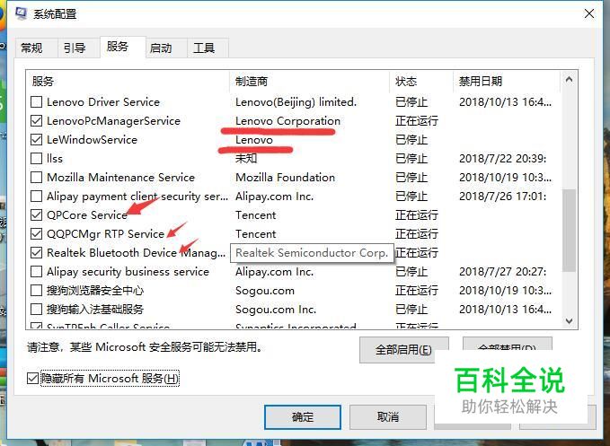Click the System Configuration title bar icon
Screen dimensions: 610x446
pos(21,13)
